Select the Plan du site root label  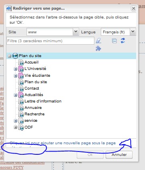pos(30,56)
